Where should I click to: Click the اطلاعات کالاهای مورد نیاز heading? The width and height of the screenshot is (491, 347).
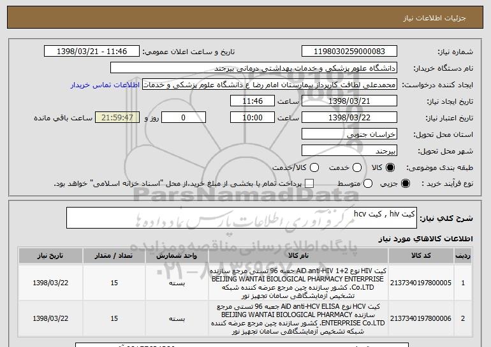(x=426, y=239)
